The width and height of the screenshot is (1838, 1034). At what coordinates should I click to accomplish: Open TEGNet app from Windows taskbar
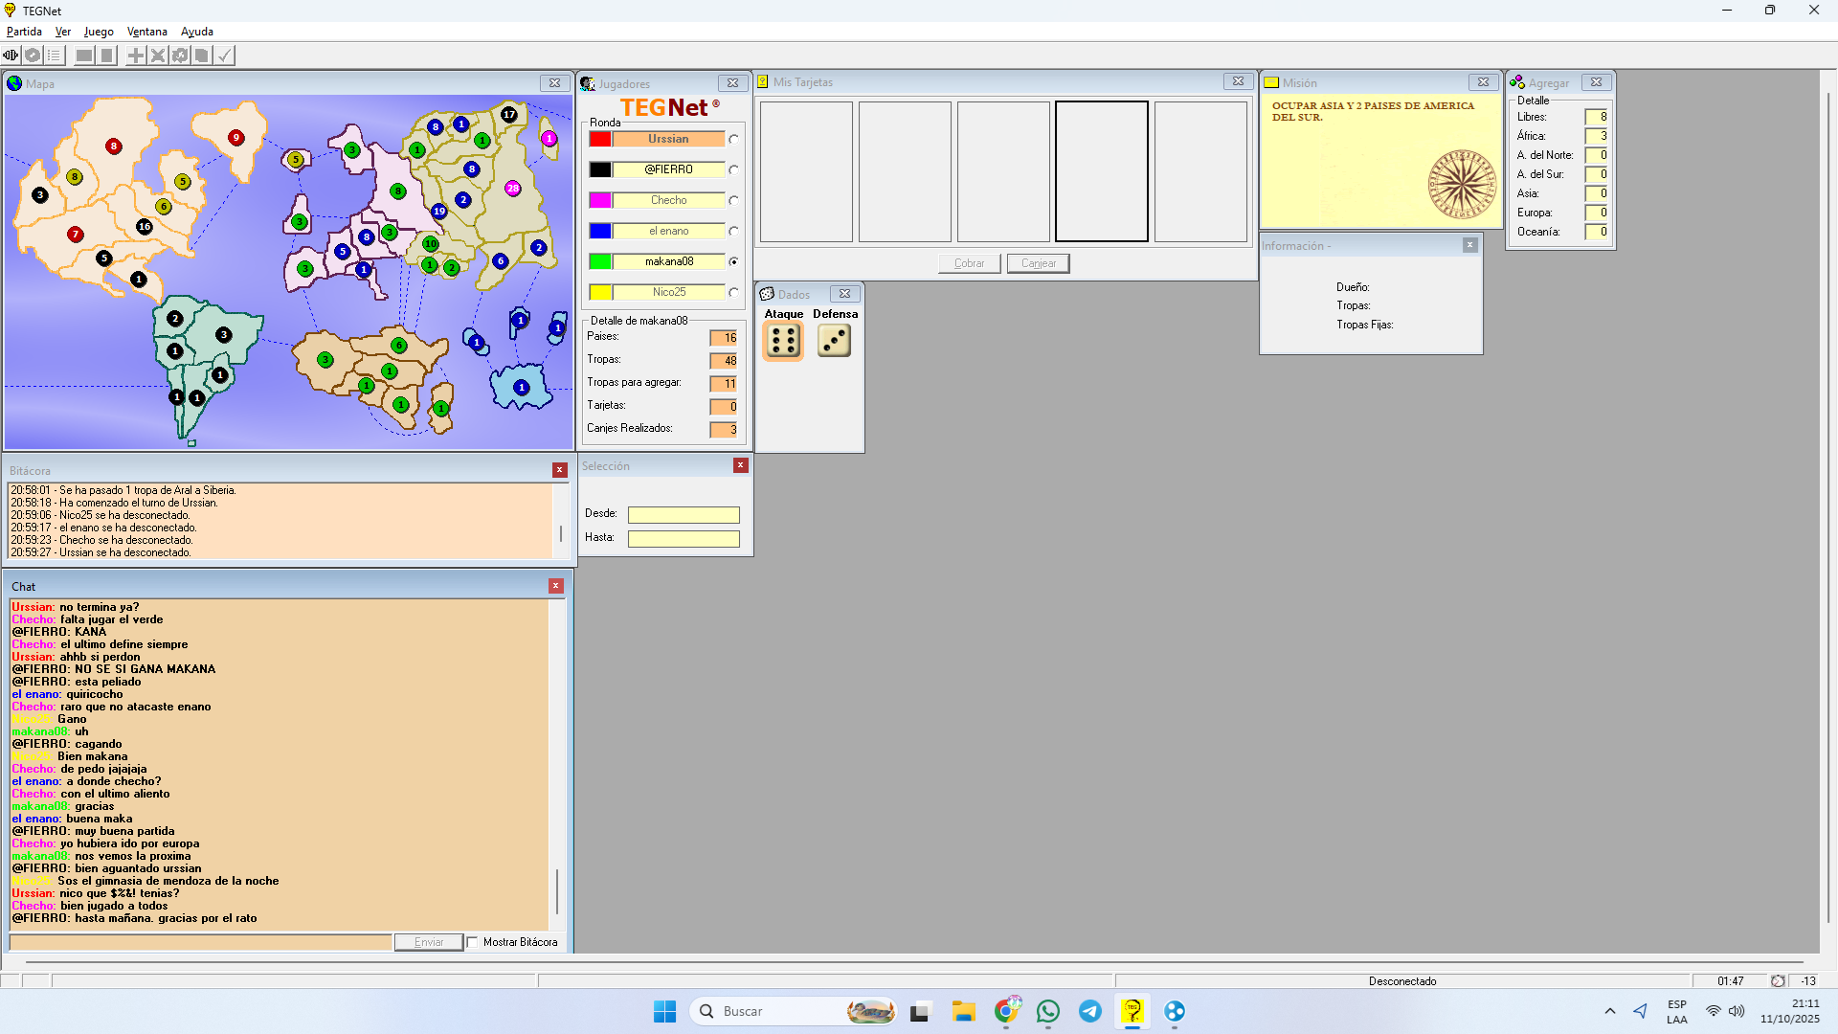click(x=1132, y=1011)
